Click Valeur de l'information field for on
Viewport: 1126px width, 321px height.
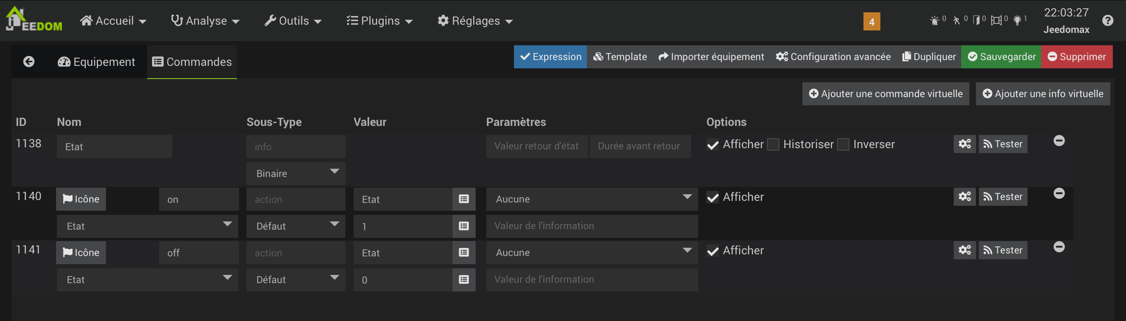pos(592,226)
